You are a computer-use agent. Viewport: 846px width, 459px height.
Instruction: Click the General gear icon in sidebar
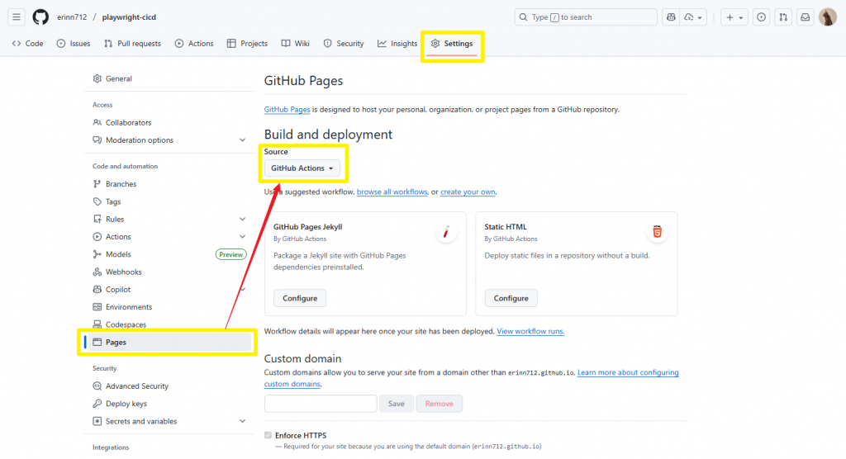pos(97,78)
